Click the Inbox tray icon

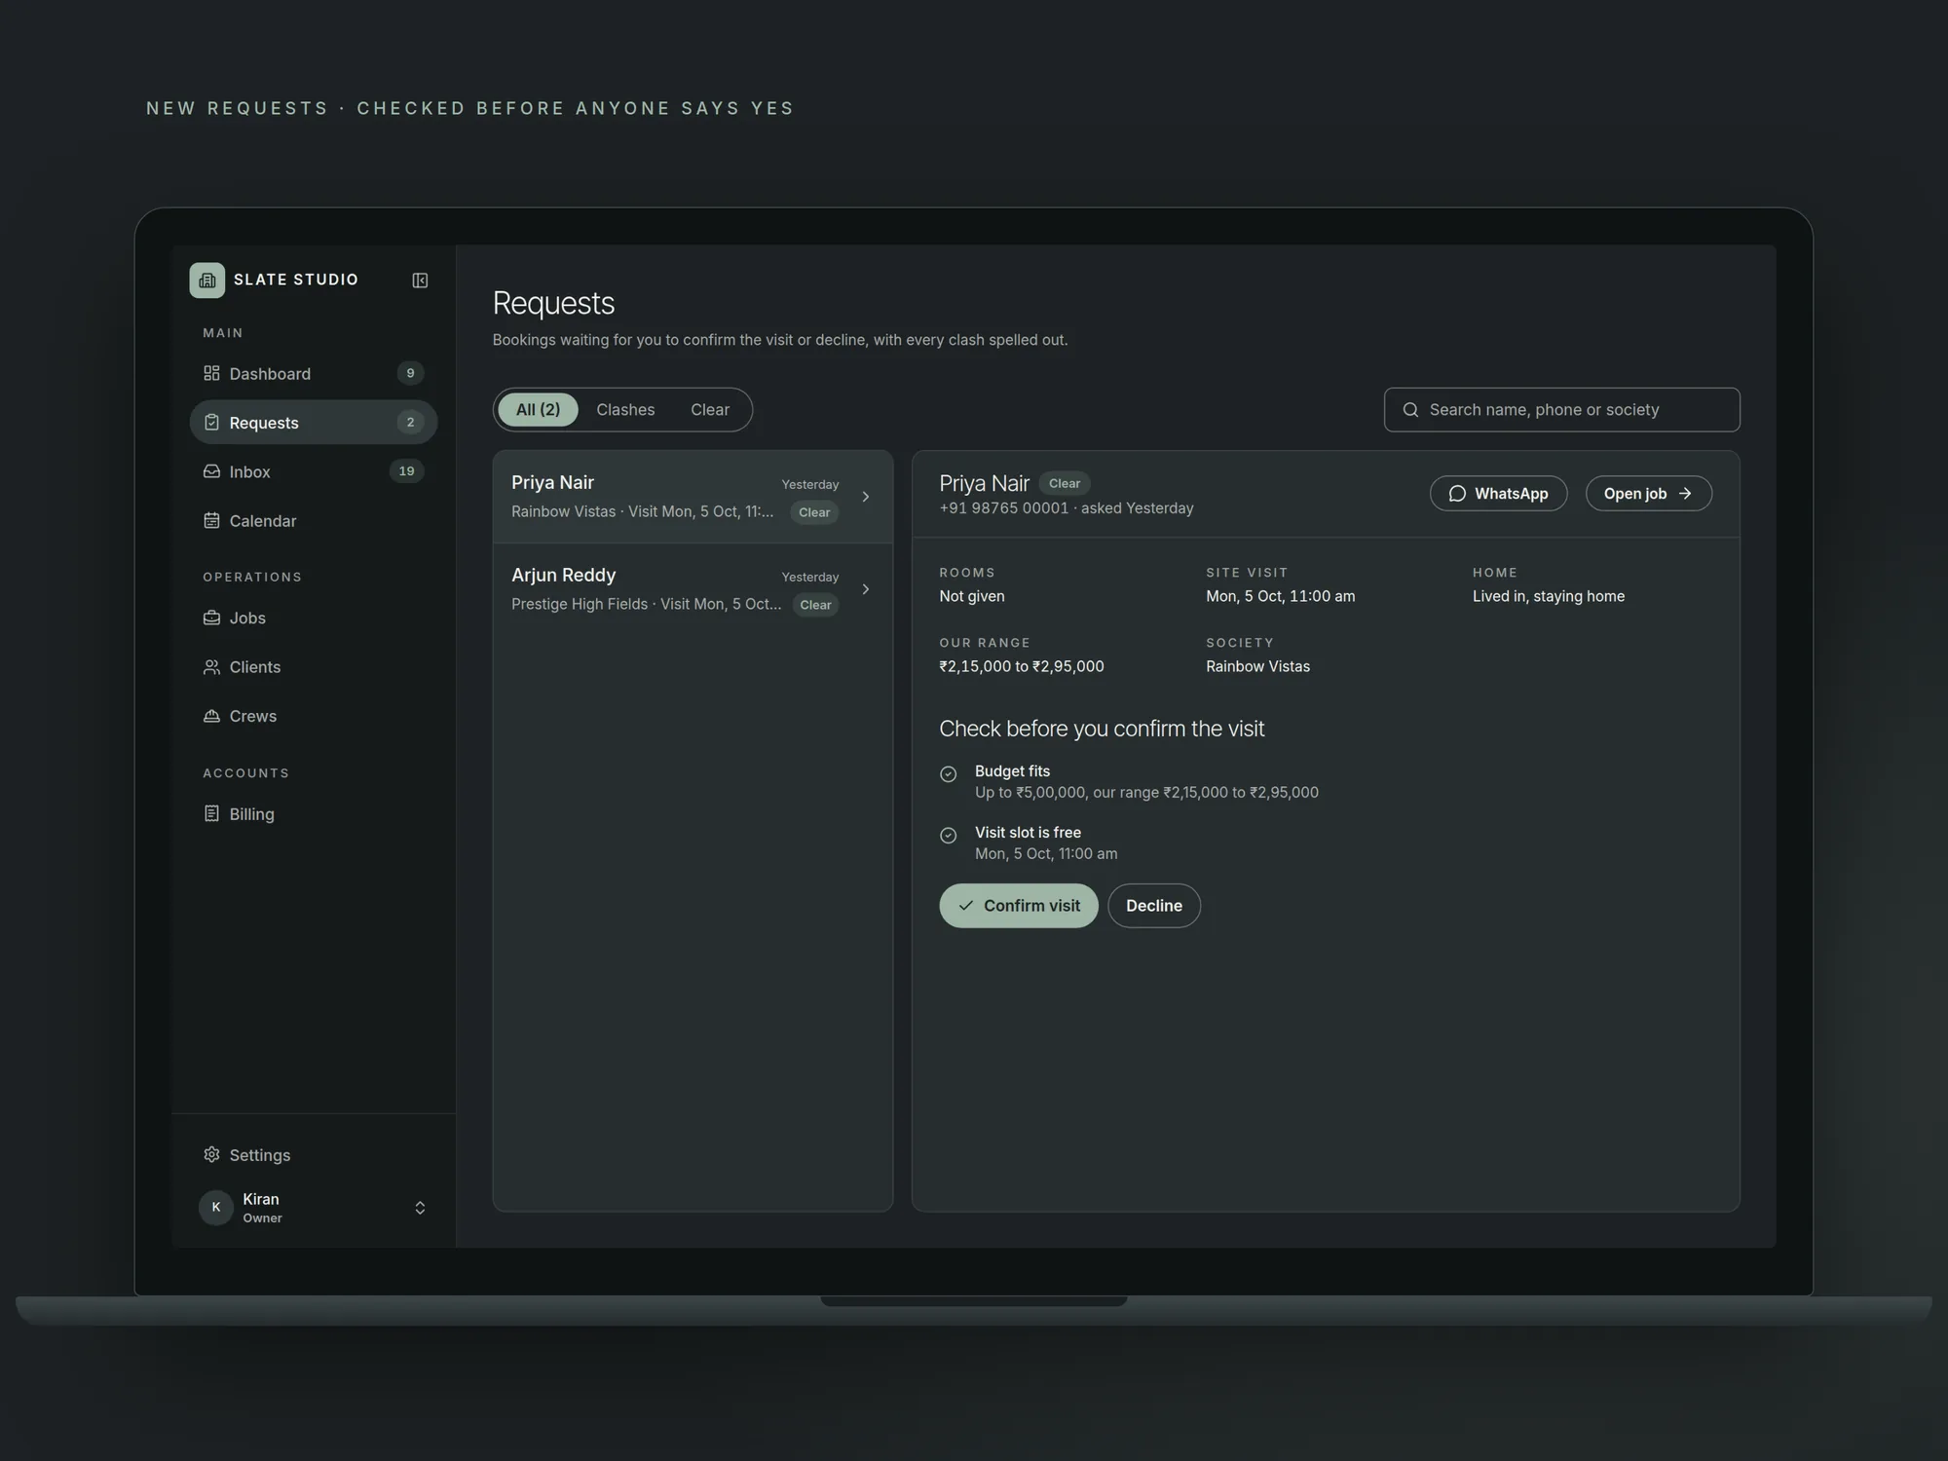[x=211, y=471]
